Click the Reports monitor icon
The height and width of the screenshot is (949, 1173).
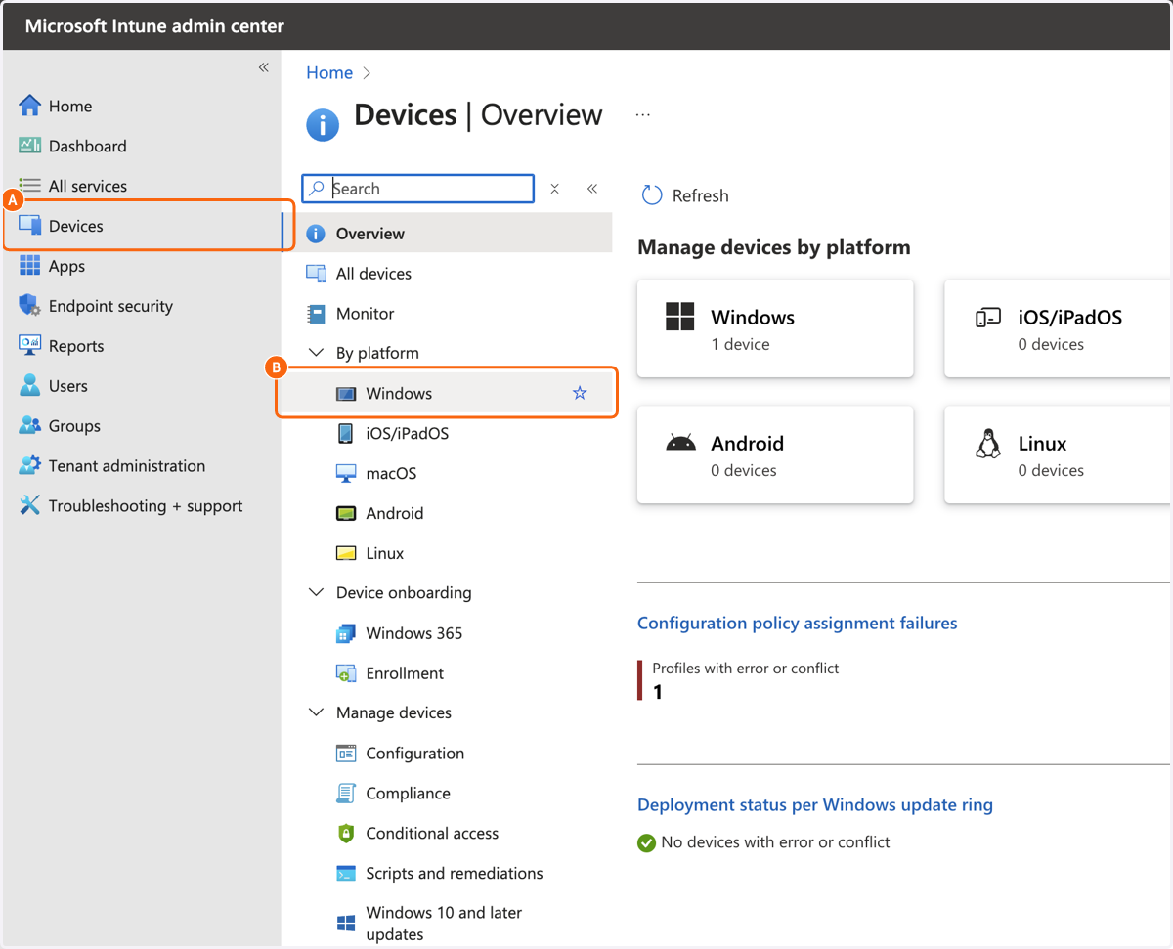coord(30,346)
